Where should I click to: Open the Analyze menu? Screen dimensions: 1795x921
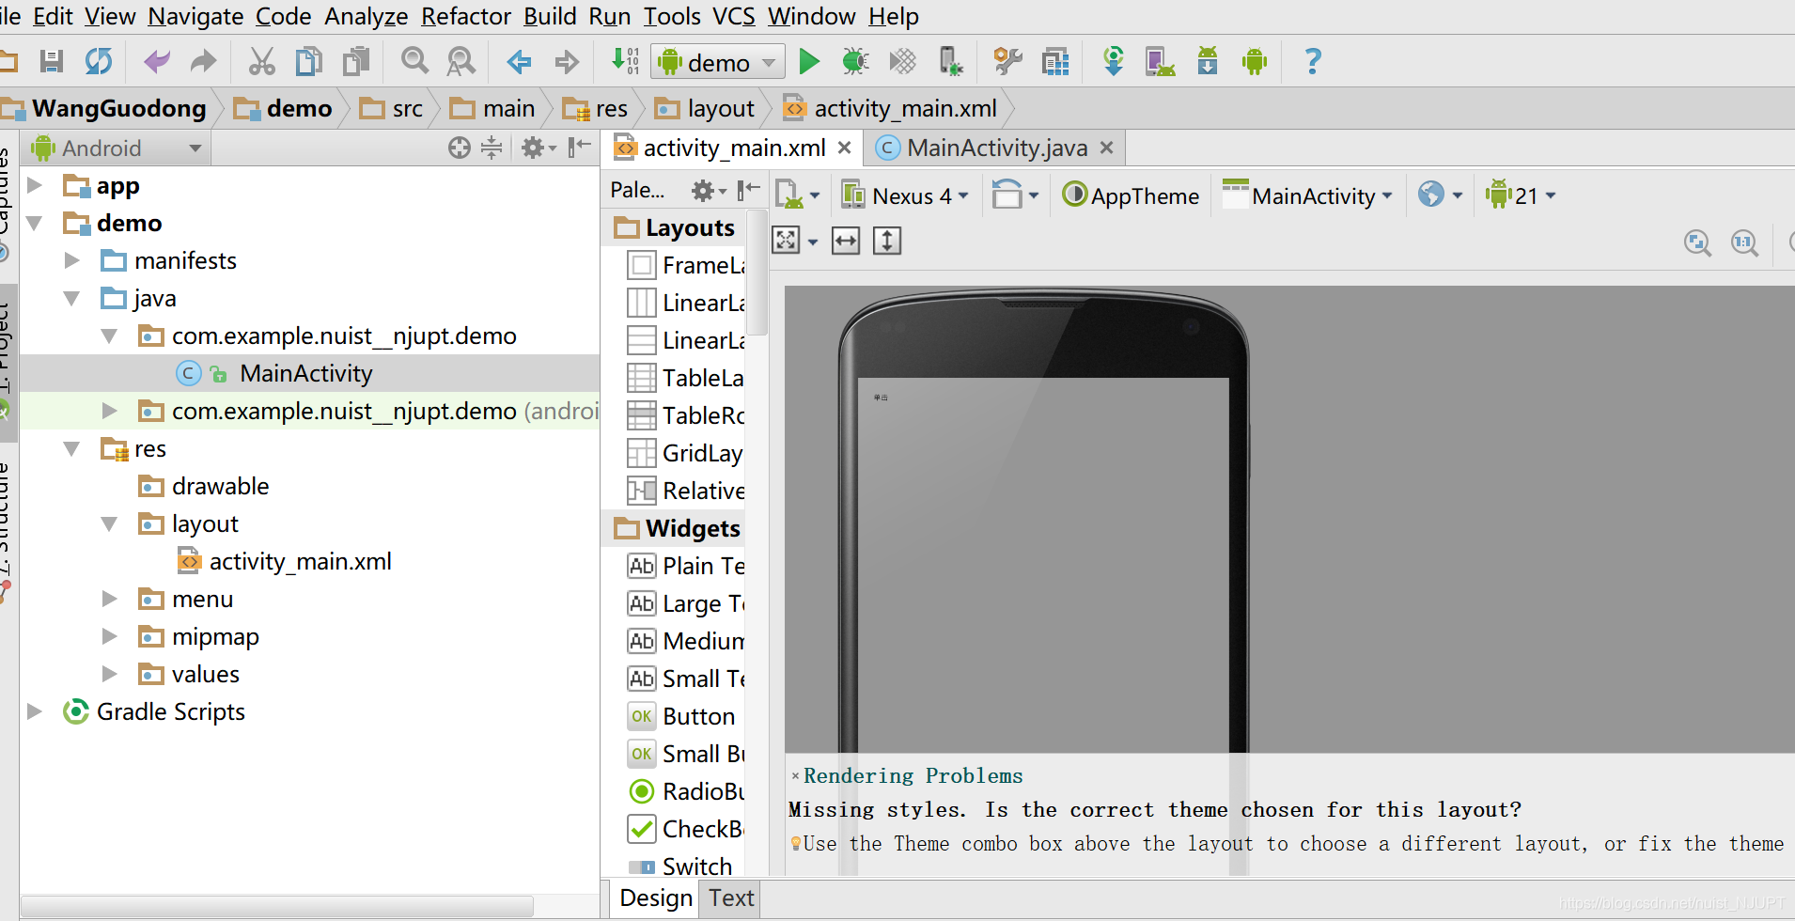(x=366, y=16)
